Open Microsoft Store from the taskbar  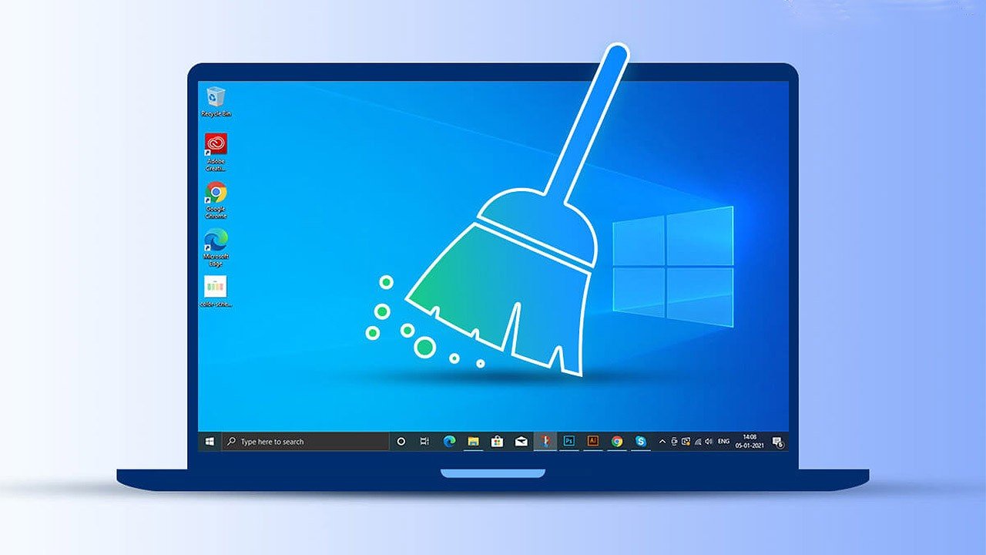click(498, 442)
